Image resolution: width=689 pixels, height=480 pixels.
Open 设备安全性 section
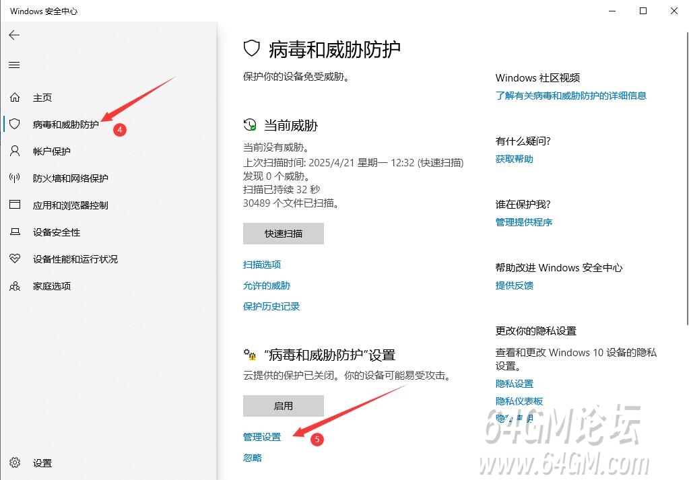point(57,232)
